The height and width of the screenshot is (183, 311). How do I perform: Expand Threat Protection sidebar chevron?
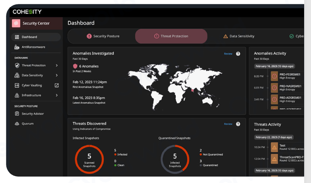point(57,65)
